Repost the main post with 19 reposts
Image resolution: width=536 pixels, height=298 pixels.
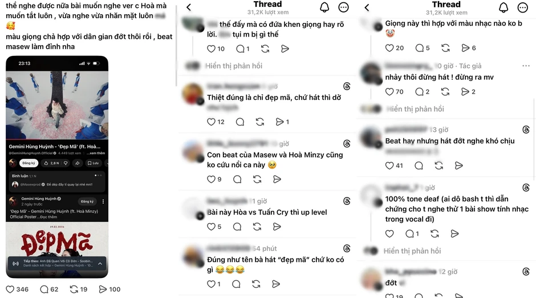[x=74, y=289]
